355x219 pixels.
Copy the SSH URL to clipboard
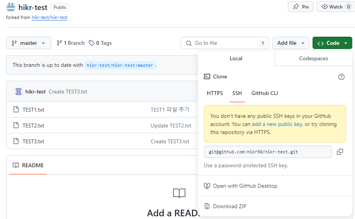(340, 152)
